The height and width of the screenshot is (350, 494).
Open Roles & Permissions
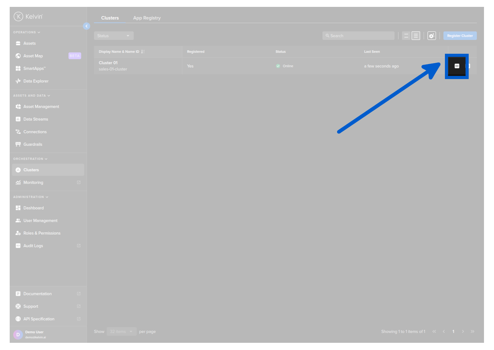tap(42, 233)
